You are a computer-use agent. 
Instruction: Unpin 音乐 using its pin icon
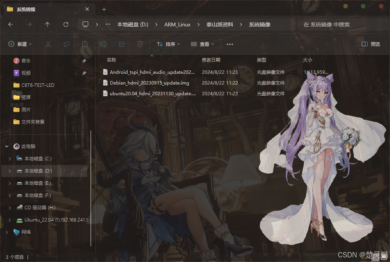point(84,60)
